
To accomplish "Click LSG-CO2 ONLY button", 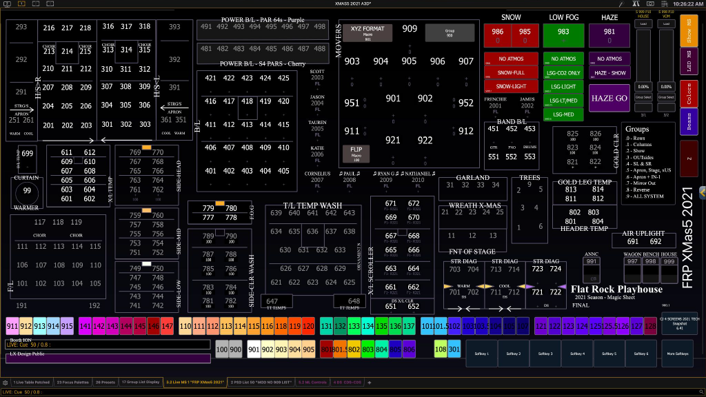I will coord(563,72).
